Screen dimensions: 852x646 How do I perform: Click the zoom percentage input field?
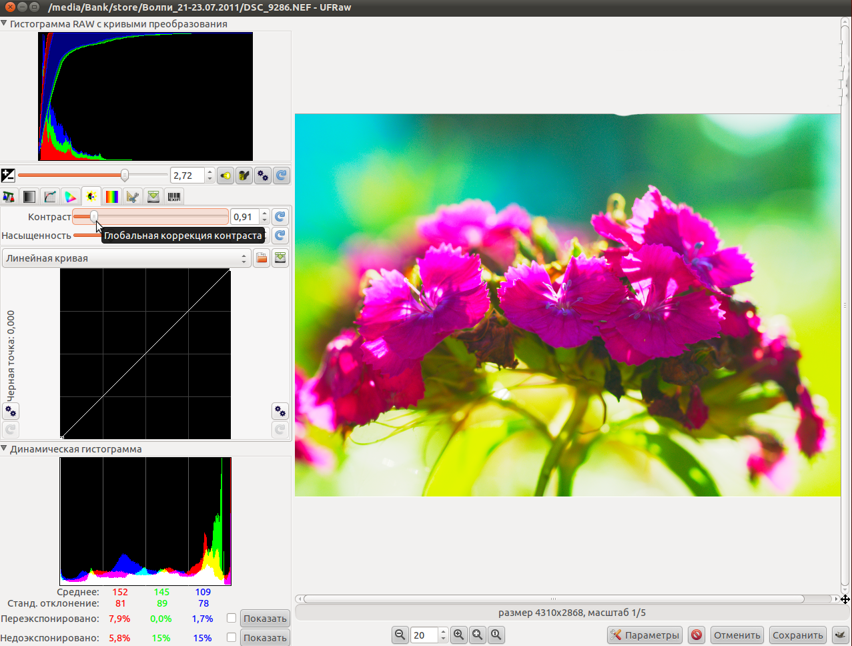(424, 635)
